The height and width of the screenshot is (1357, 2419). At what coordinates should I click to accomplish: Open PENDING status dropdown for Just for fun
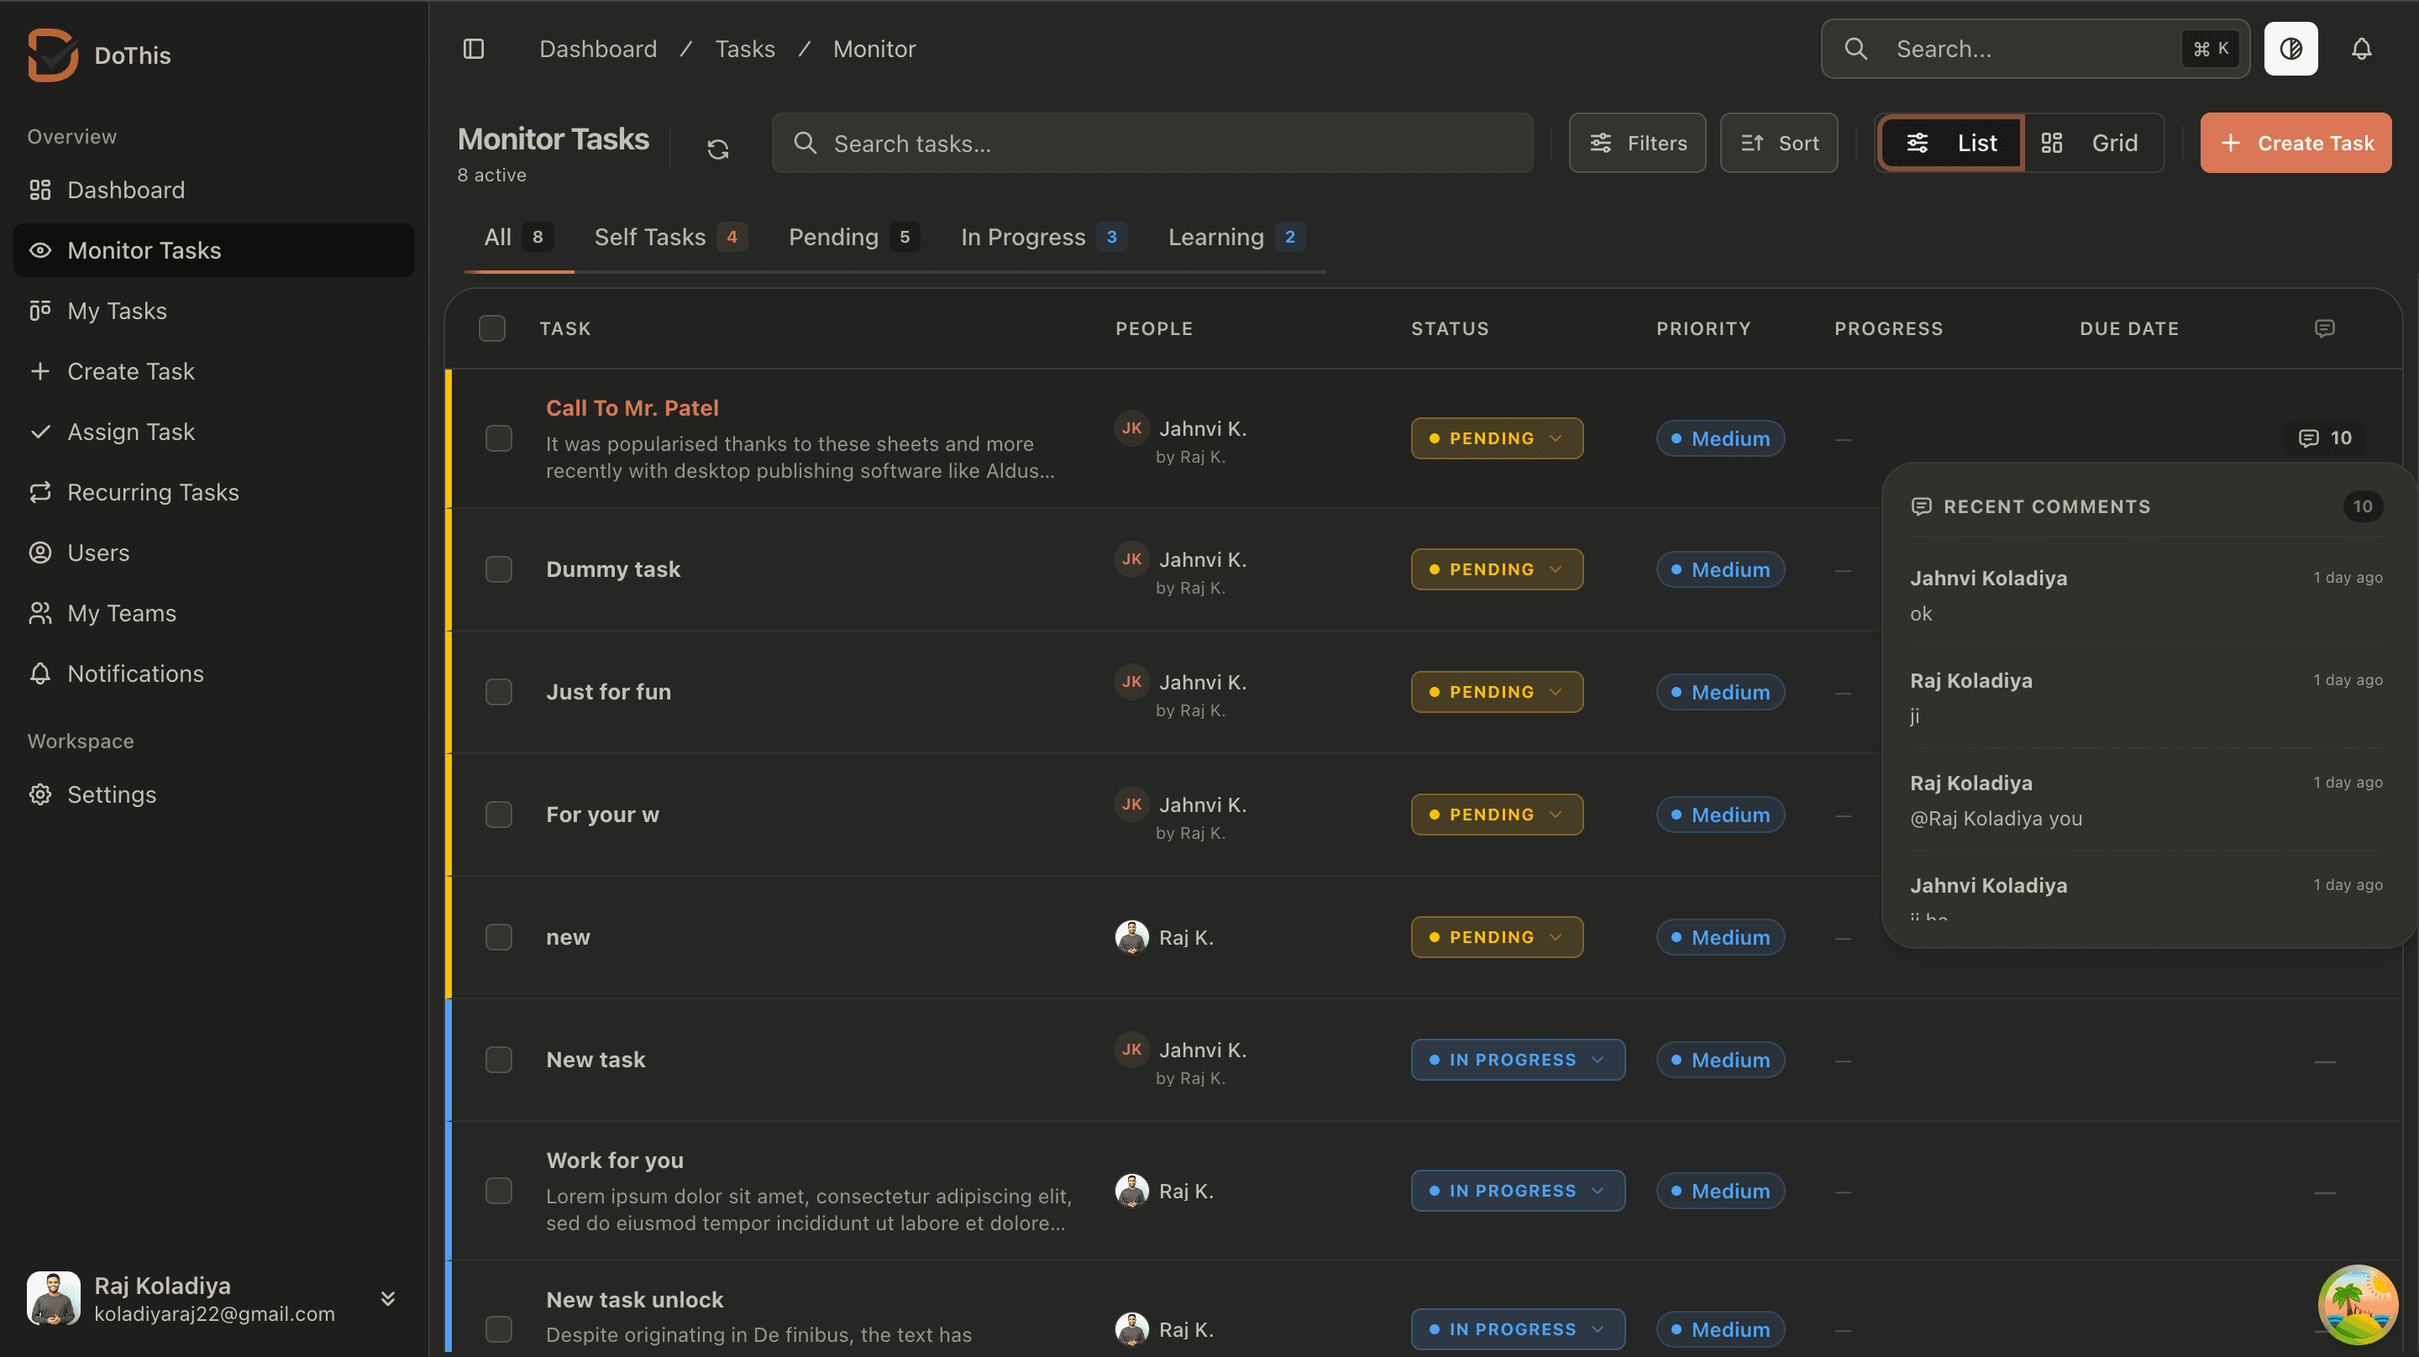click(x=1497, y=692)
